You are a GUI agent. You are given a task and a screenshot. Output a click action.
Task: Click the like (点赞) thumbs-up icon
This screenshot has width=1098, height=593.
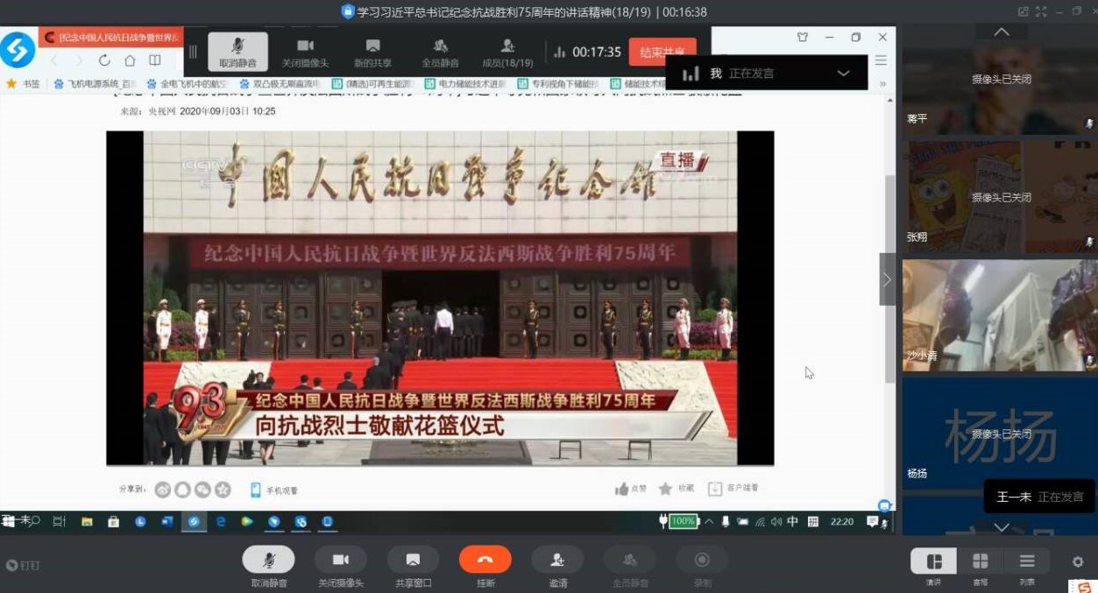click(x=622, y=489)
